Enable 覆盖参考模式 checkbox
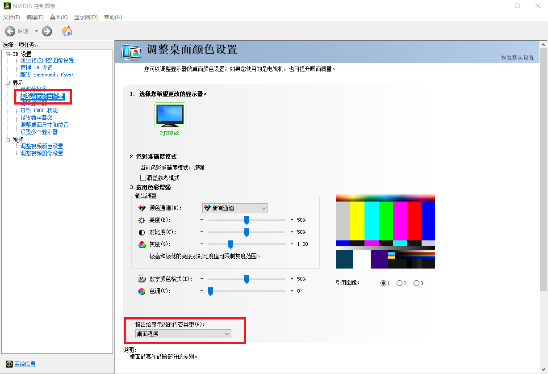 pos(143,178)
